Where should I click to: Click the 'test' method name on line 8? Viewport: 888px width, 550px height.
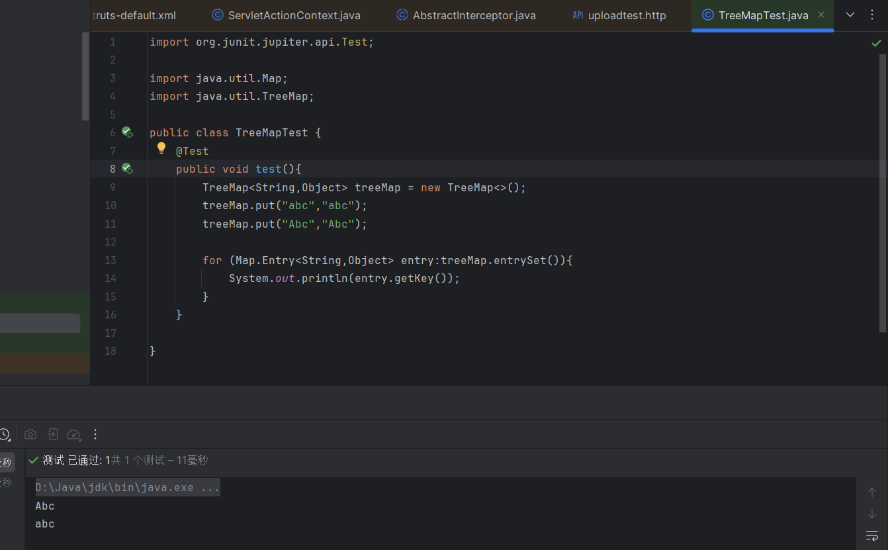(x=269, y=169)
